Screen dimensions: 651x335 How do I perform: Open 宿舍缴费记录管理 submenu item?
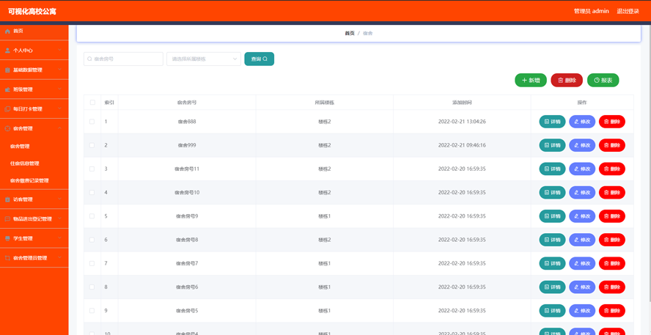29,180
